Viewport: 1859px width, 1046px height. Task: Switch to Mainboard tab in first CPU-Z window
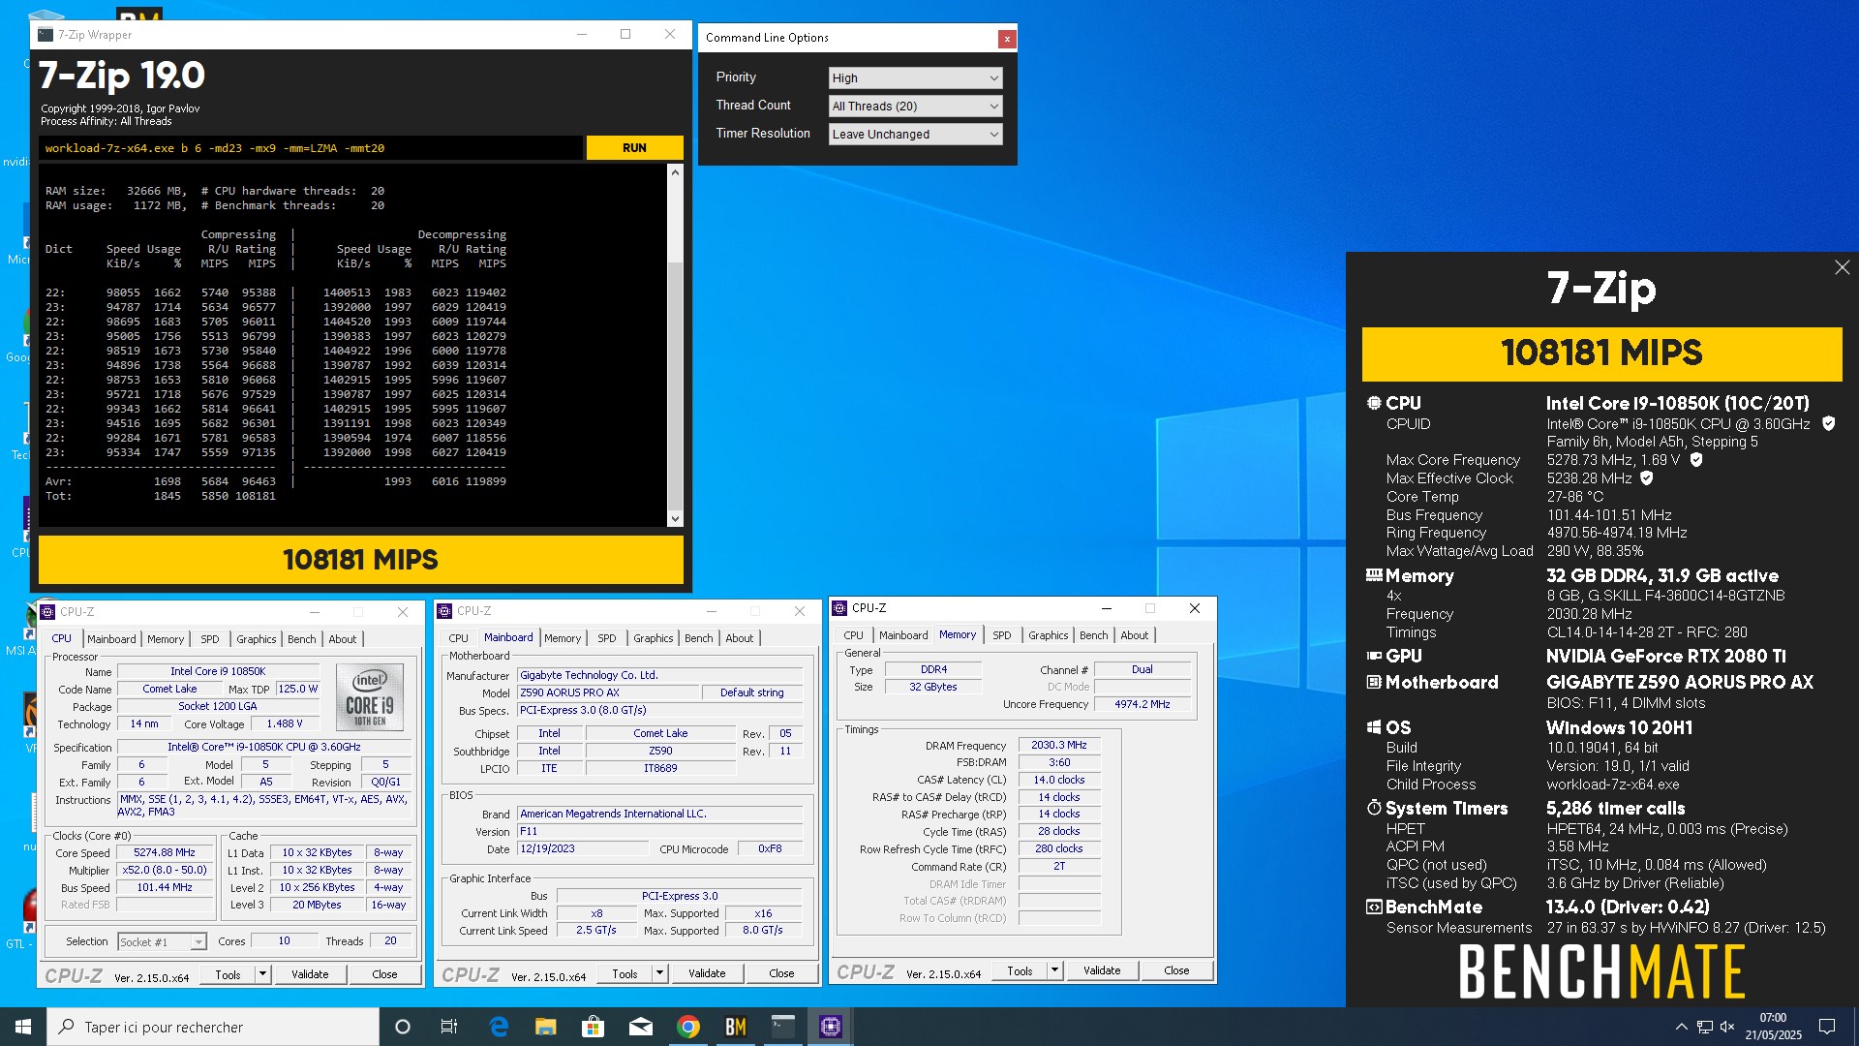point(111,639)
